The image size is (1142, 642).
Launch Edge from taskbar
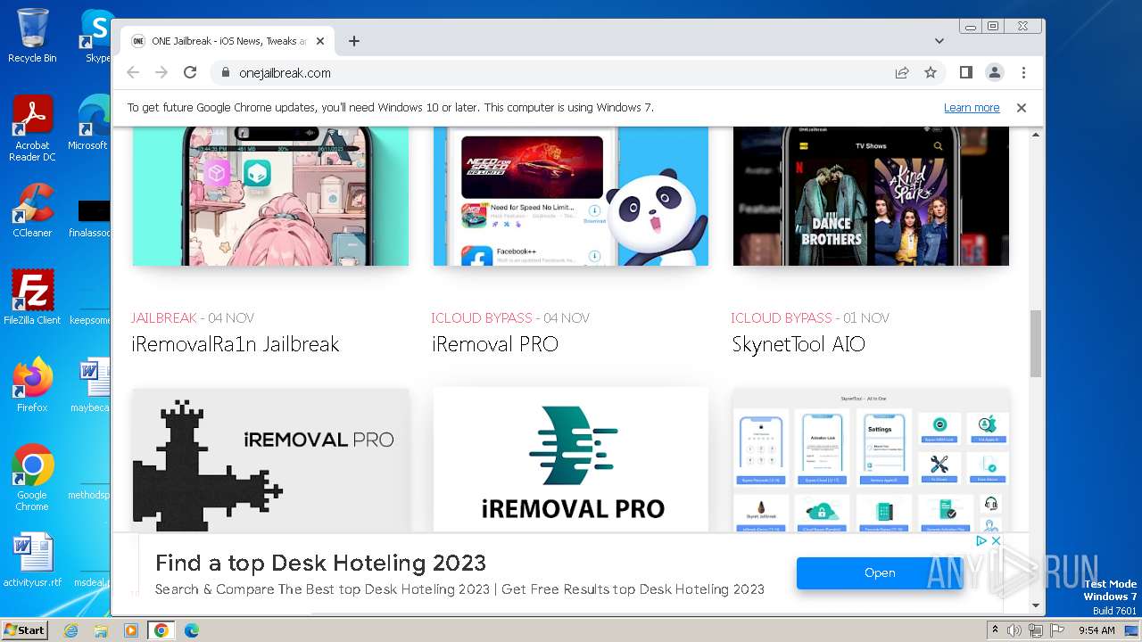(x=192, y=630)
